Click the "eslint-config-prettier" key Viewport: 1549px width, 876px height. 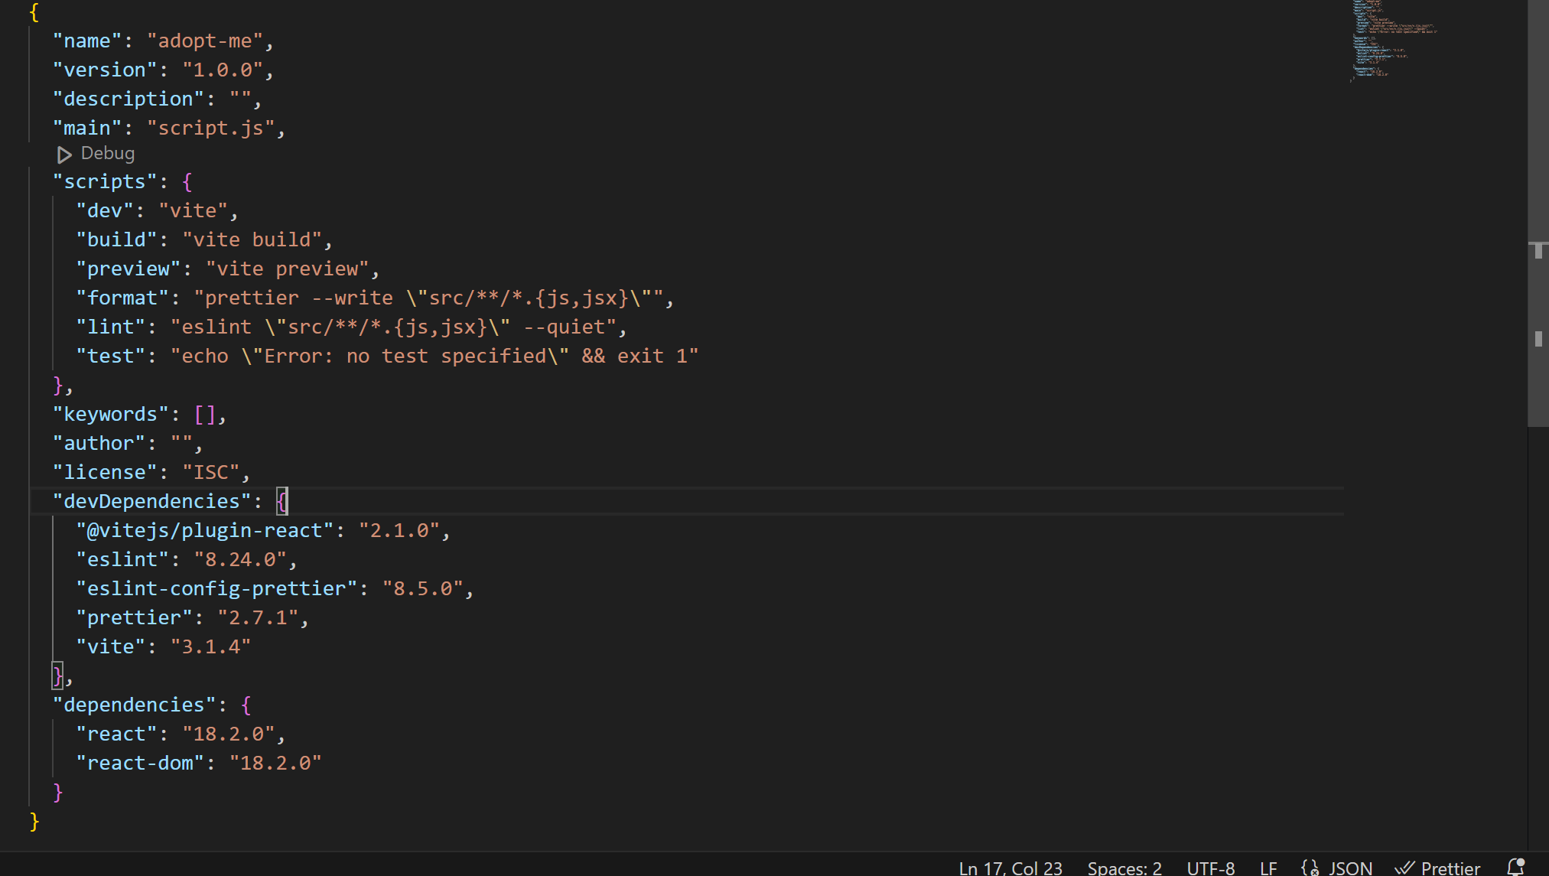click(217, 588)
